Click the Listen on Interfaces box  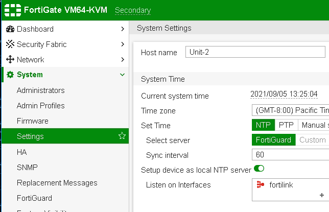[290, 190]
